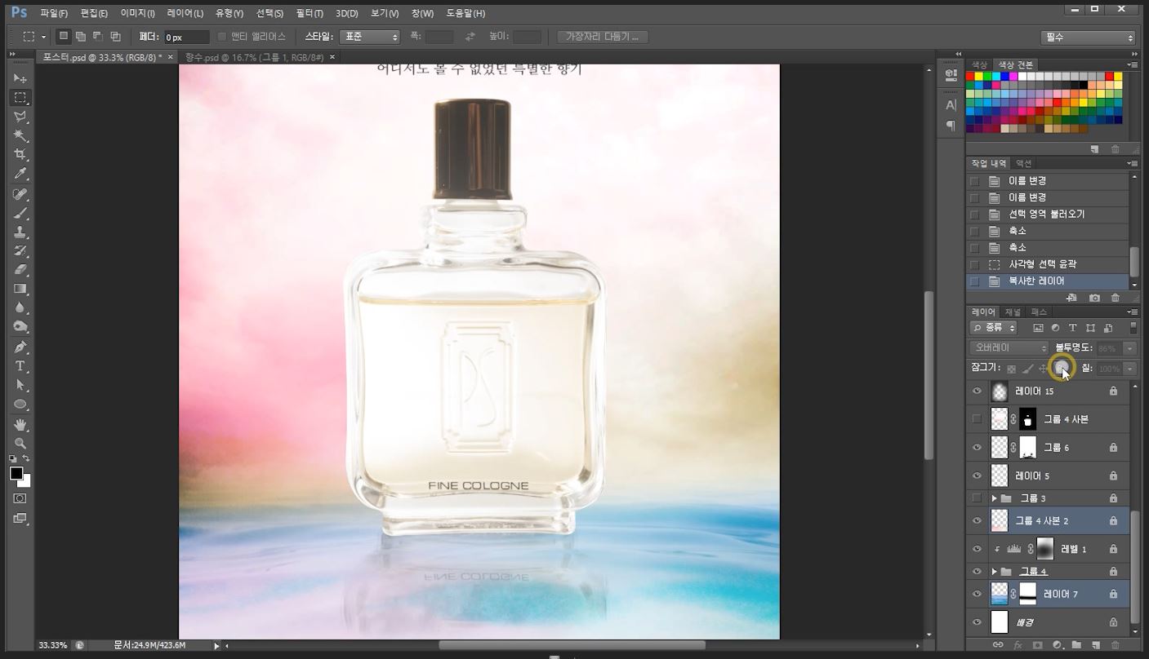Screen dimensions: 1149x659
Task: Select the Blur tool
Action: [20, 308]
